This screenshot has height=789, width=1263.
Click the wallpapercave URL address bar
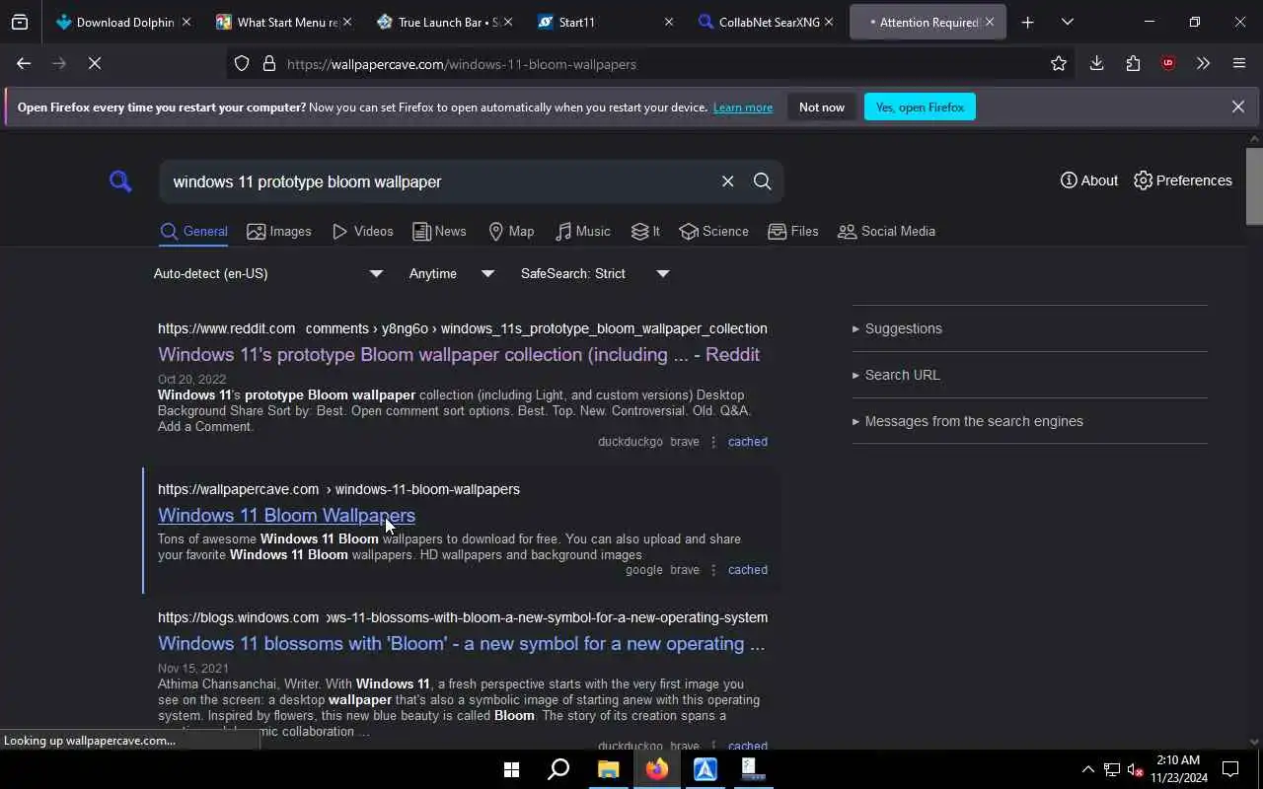[651, 64]
